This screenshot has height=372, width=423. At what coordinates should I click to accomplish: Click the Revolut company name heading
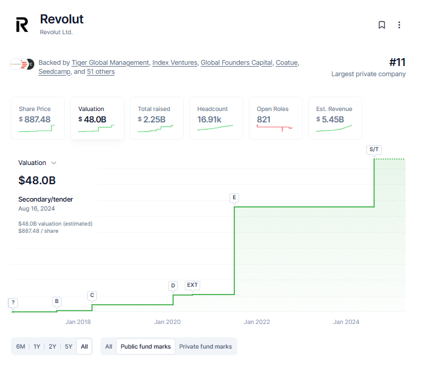pyautogui.click(x=62, y=19)
